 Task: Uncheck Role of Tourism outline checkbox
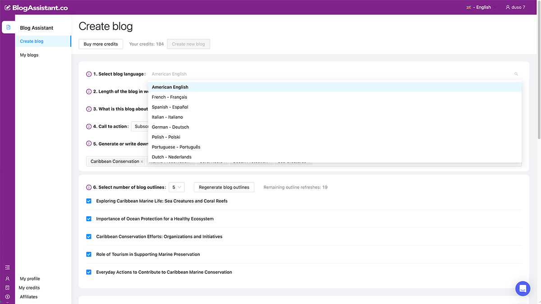point(89,254)
